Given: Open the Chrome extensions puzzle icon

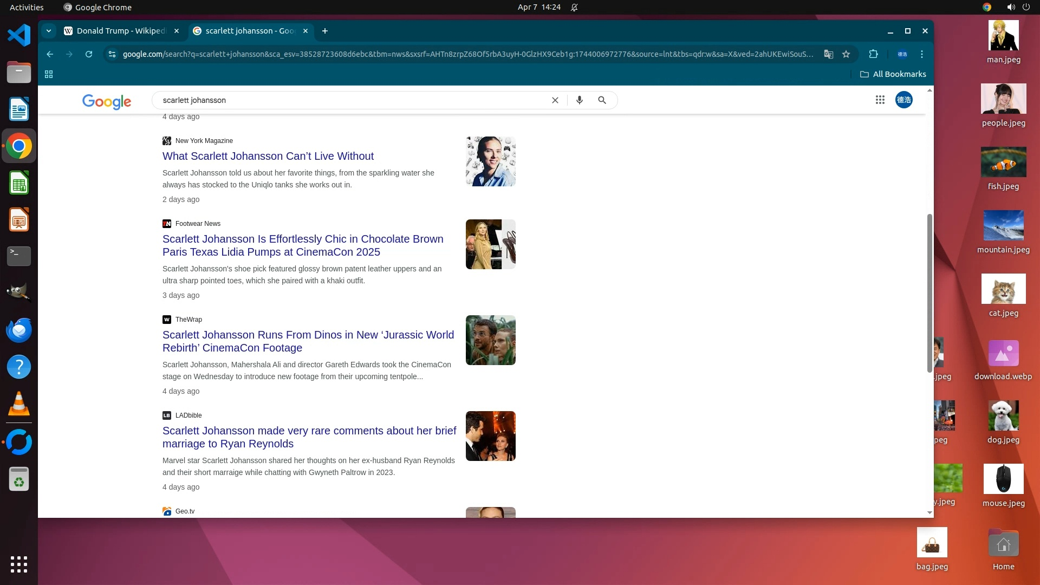Looking at the screenshot, I should pyautogui.click(x=873, y=54).
